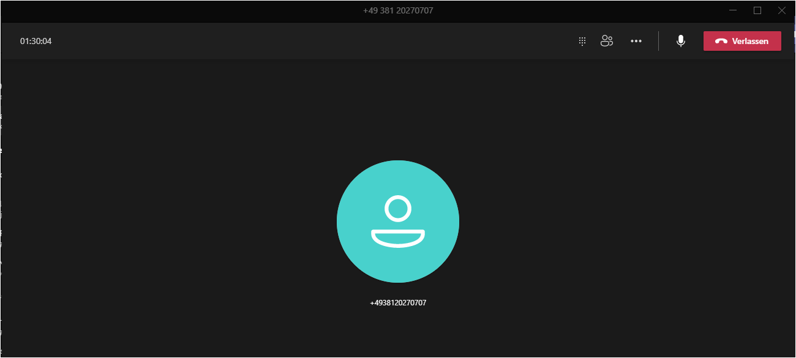Open the dial pad
Image resolution: width=796 pixels, height=358 pixels.
tap(582, 41)
